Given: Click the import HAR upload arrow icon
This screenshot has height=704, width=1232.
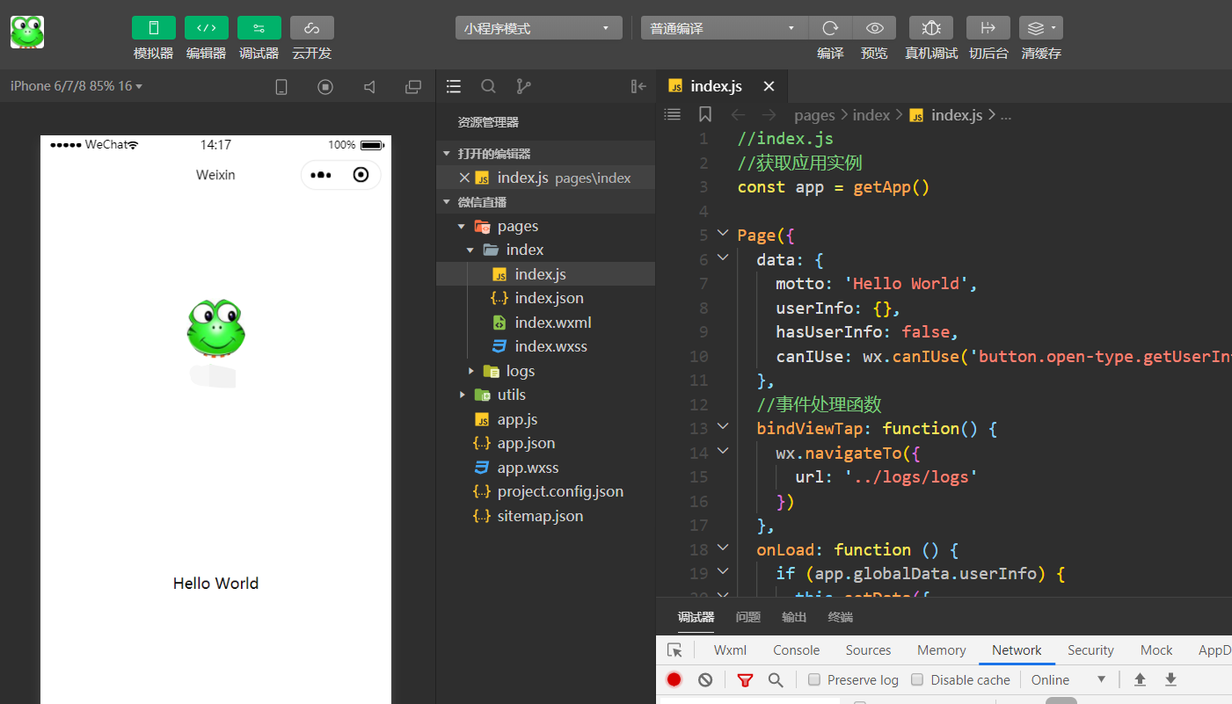Looking at the screenshot, I should (1140, 679).
